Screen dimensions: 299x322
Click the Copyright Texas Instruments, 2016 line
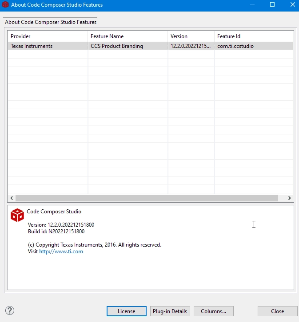click(x=95, y=245)
